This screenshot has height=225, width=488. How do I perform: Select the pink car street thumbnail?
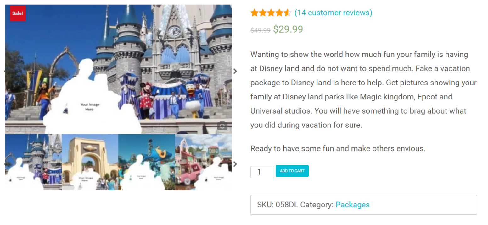[203, 162]
